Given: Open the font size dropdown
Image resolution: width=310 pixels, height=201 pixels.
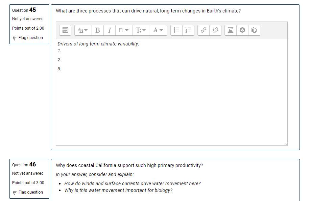Looking at the screenshot, I should (x=141, y=30).
